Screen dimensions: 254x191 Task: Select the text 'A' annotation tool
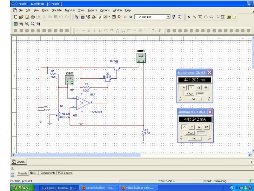tap(189, 17)
